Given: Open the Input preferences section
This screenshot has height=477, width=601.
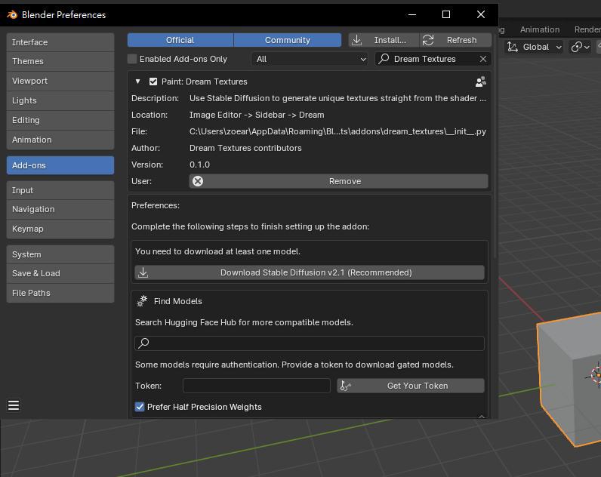Looking at the screenshot, I should pos(60,190).
